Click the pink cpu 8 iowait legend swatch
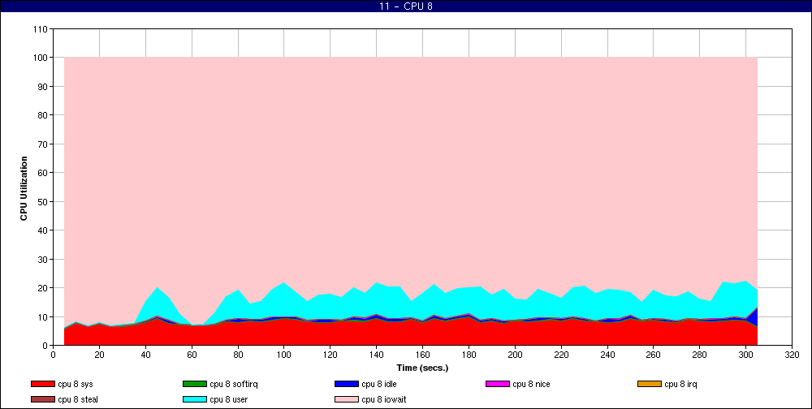 tap(347, 400)
